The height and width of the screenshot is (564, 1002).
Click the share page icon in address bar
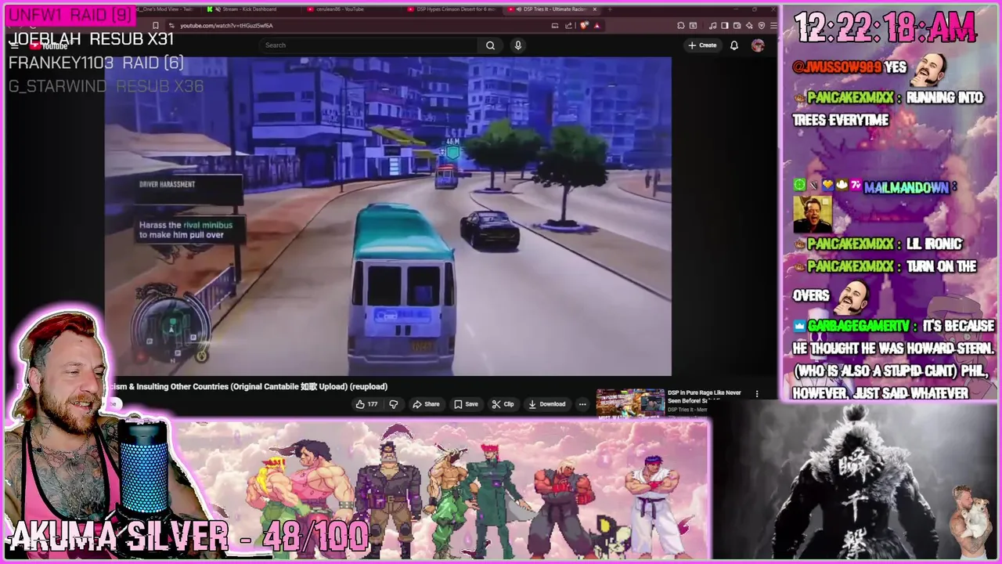(568, 26)
